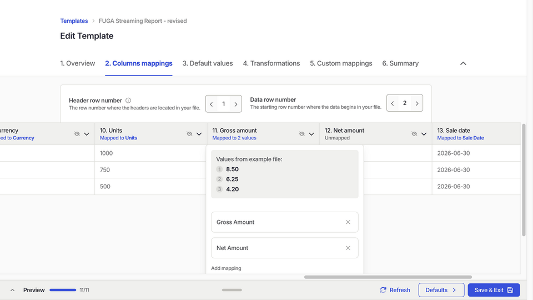Expand the Units column mapping dropdown
Screen dimensions: 533x300
[x=199, y=134]
